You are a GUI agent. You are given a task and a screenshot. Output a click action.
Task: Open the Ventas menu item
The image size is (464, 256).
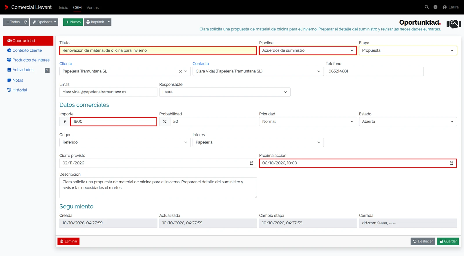click(93, 8)
